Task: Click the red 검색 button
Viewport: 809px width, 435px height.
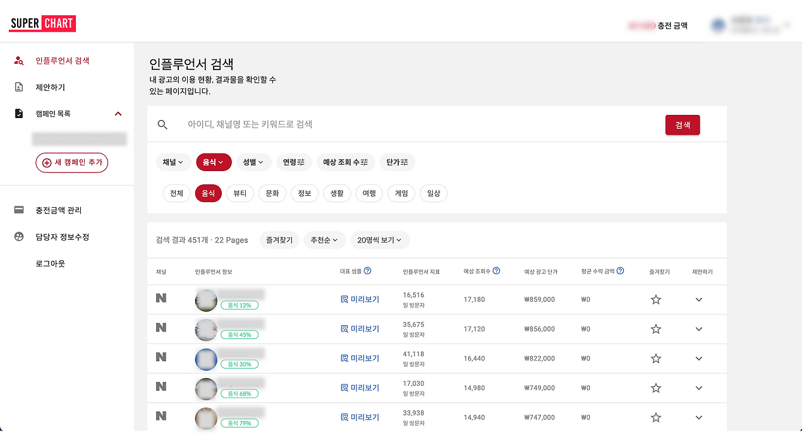Action: point(683,125)
